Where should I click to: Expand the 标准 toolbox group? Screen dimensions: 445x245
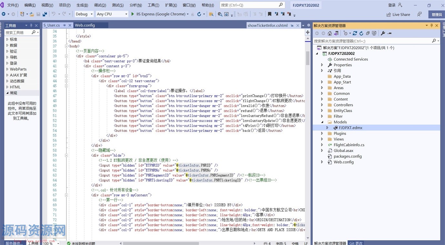(7, 39)
